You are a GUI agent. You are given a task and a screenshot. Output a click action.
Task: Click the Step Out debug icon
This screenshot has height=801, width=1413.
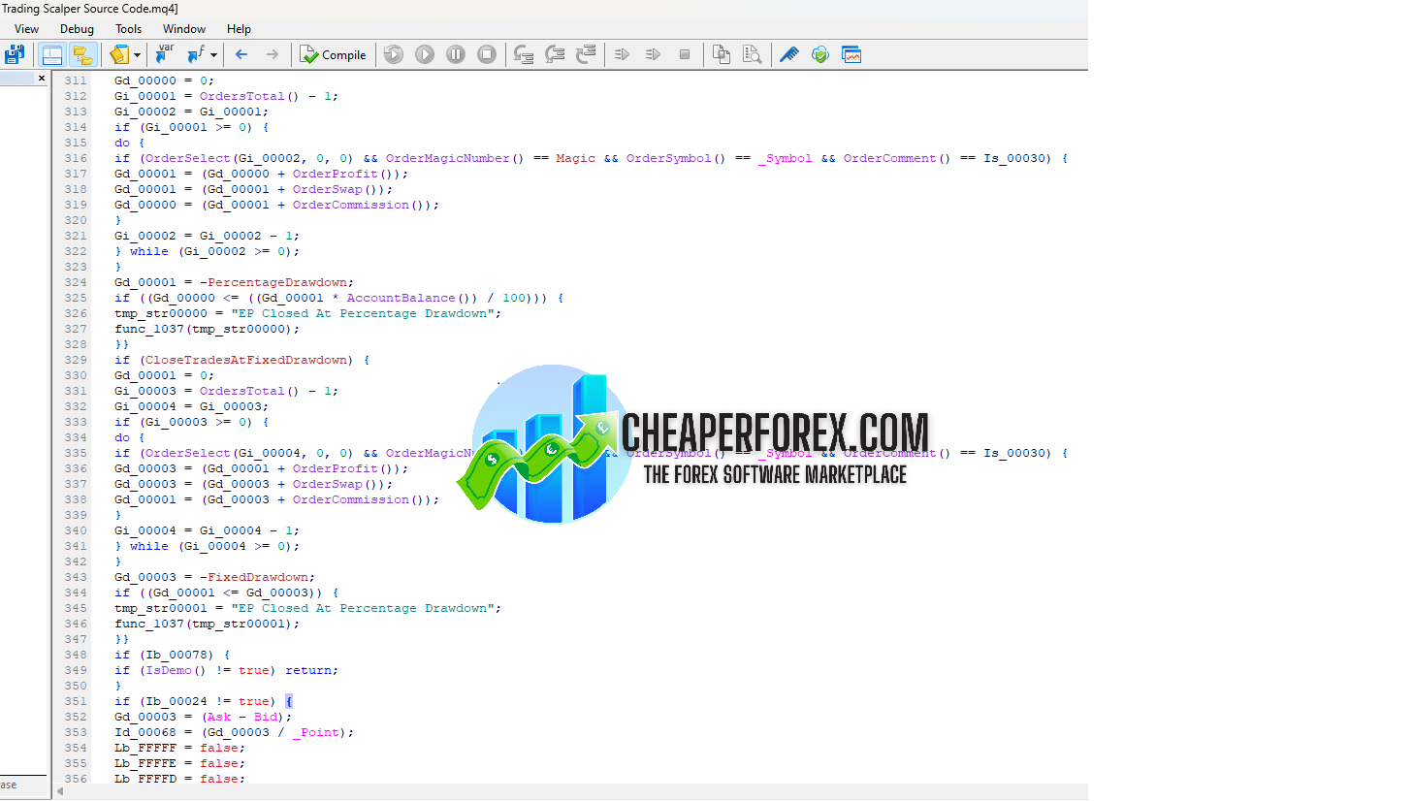pos(586,55)
